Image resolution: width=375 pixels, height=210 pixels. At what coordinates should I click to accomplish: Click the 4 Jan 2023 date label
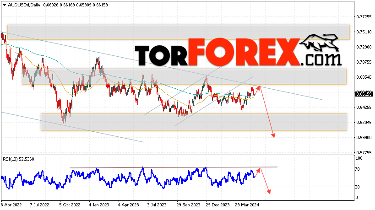pos(99,205)
